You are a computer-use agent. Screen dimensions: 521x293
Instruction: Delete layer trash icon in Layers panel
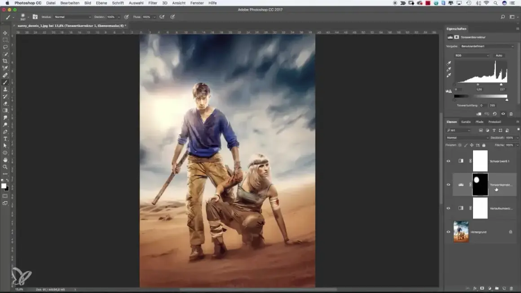point(512,289)
